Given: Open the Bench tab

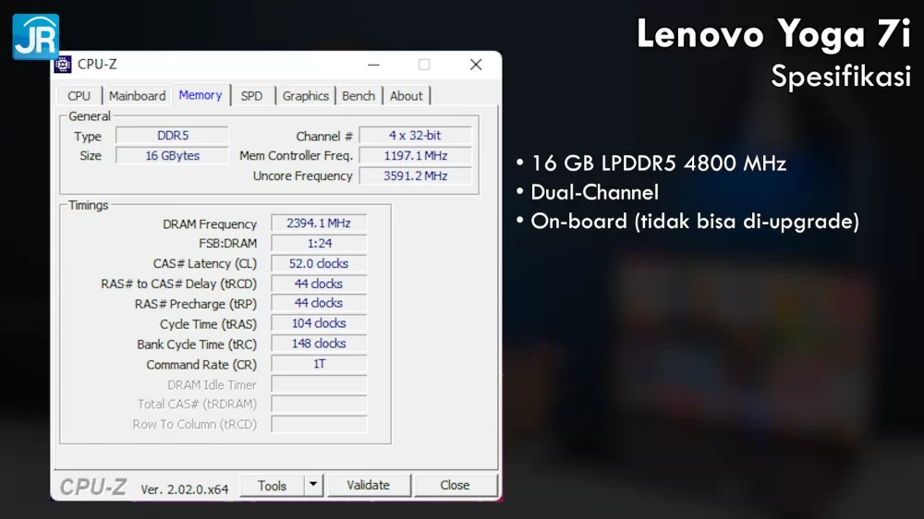Looking at the screenshot, I should point(359,96).
